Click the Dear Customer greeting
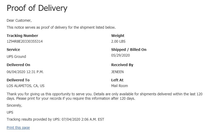This screenshot has width=207, height=133. [x=19, y=20]
